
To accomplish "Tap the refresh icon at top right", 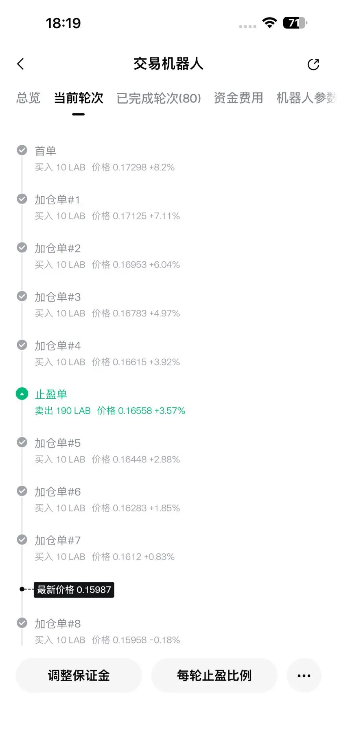I will [x=313, y=64].
